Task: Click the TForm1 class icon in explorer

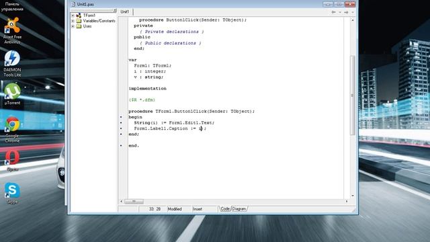Action: [x=79, y=15]
